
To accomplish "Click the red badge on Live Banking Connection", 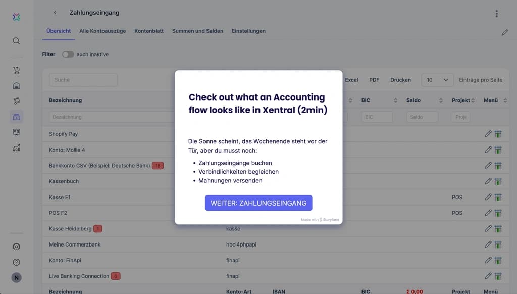I will pyautogui.click(x=116, y=276).
